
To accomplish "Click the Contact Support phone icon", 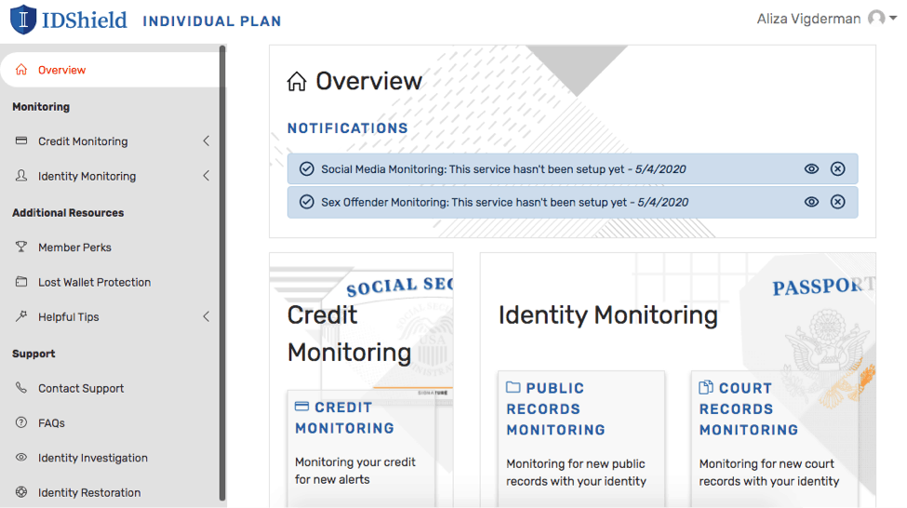I will click(x=21, y=388).
